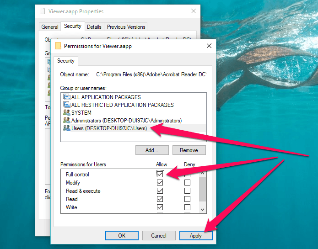Image resolution: width=318 pixels, height=249 pixels.
Task: Open the Security tab in Permissions dialog
Action: pos(66,61)
